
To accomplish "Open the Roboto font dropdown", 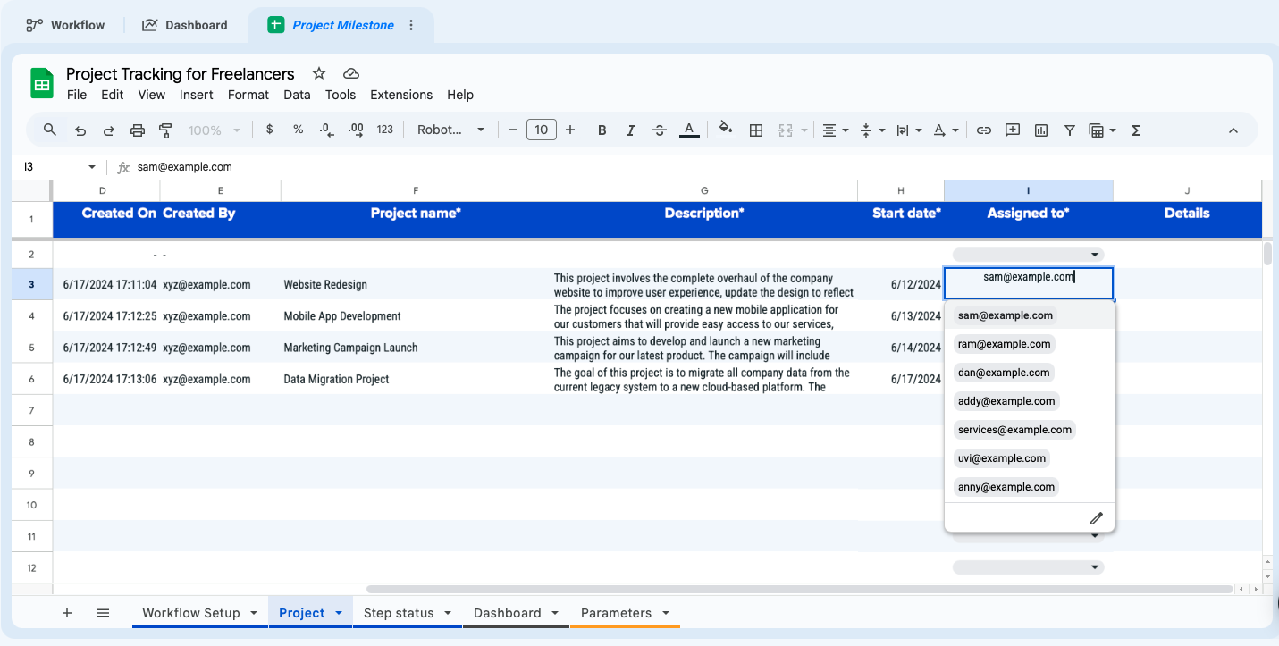I will click(x=451, y=130).
